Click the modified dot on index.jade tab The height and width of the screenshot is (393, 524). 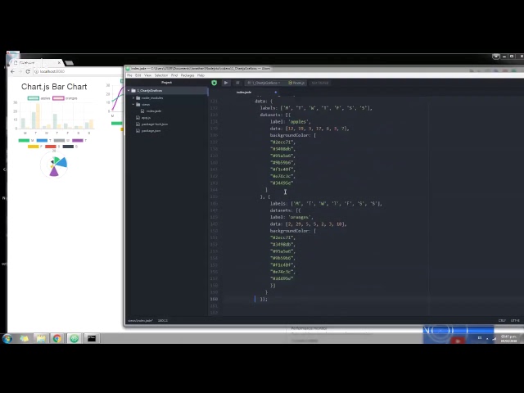click(276, 93)
